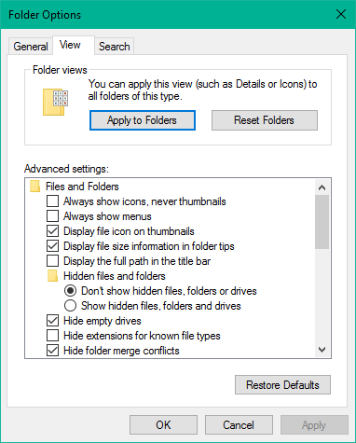The height and width of the screenshot is (443, 356).
Task: Uncheck Display file icon on thumbnails
Action: [x=52, y=231]
